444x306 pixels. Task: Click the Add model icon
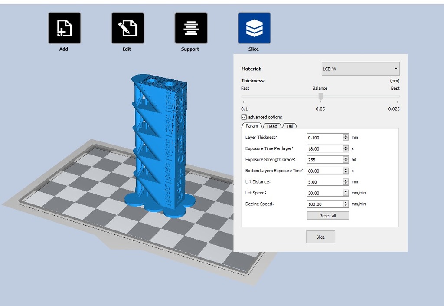point(64,28)
